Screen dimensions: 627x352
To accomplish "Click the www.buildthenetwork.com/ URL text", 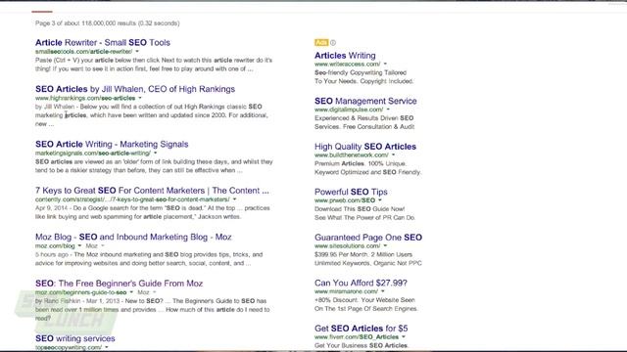I will [x=352, y=154].
